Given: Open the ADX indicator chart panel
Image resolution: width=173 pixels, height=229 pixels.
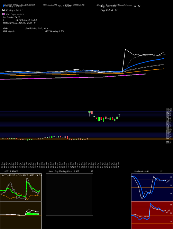Looking at the screenshot, I should [x=21, y=187].
